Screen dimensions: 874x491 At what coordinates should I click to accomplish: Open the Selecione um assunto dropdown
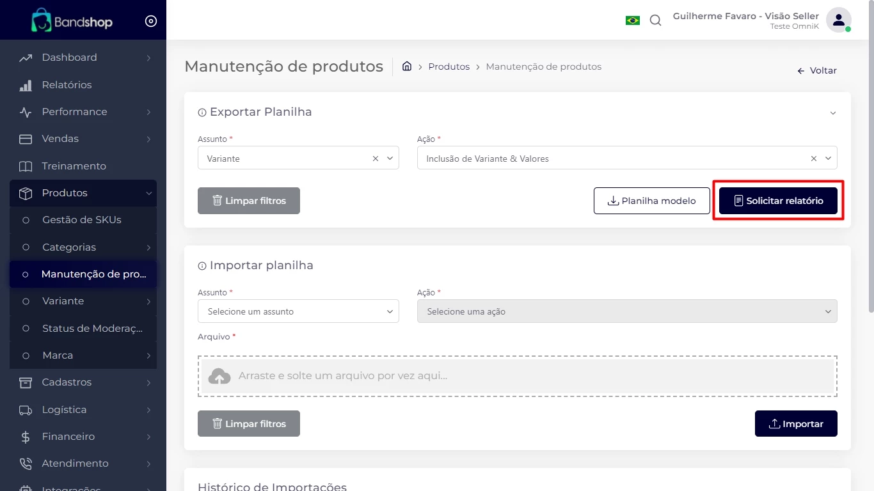pos(298,311)
